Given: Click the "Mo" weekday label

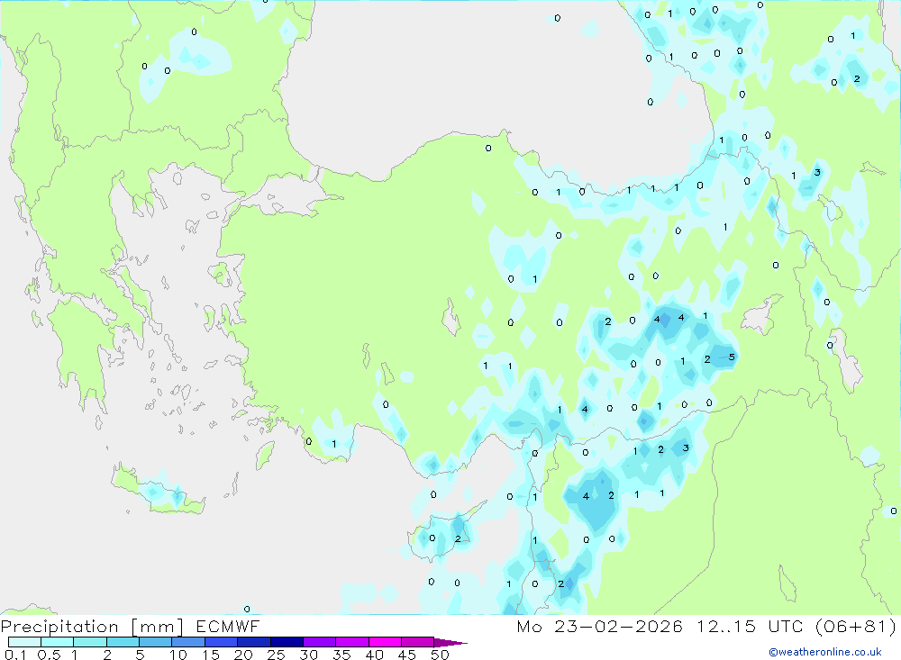Looking at the screenshot, I should (529, 626).
